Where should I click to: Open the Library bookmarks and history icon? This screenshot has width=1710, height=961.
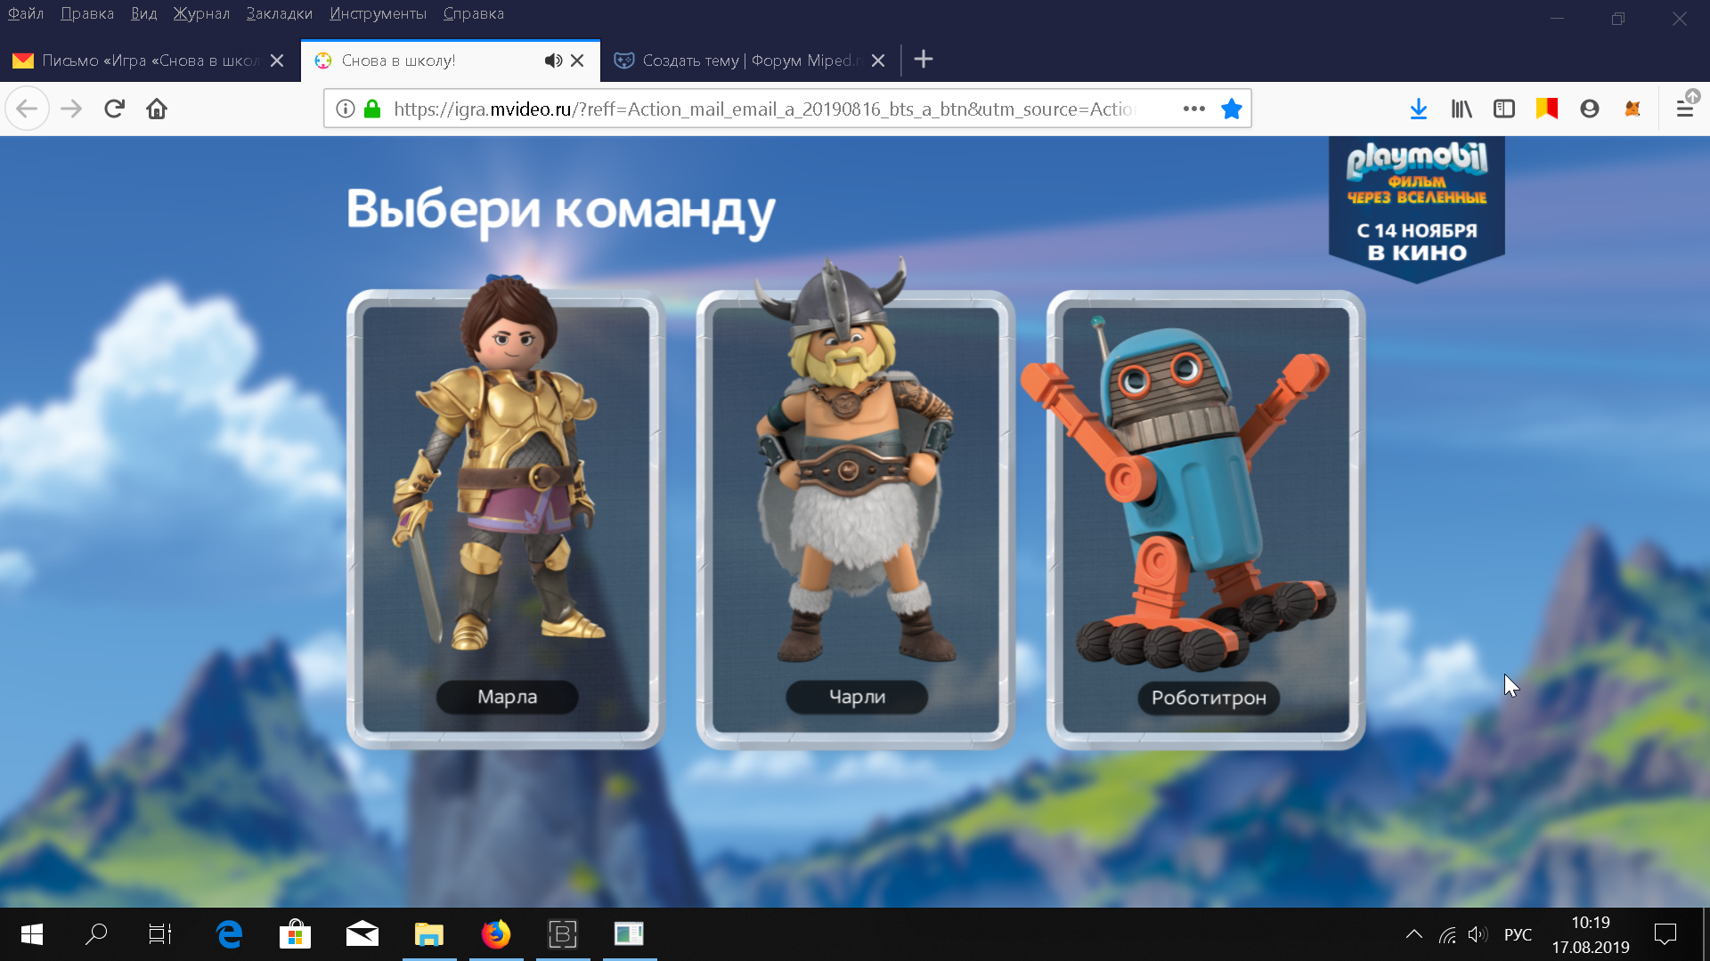point(1462,109)
